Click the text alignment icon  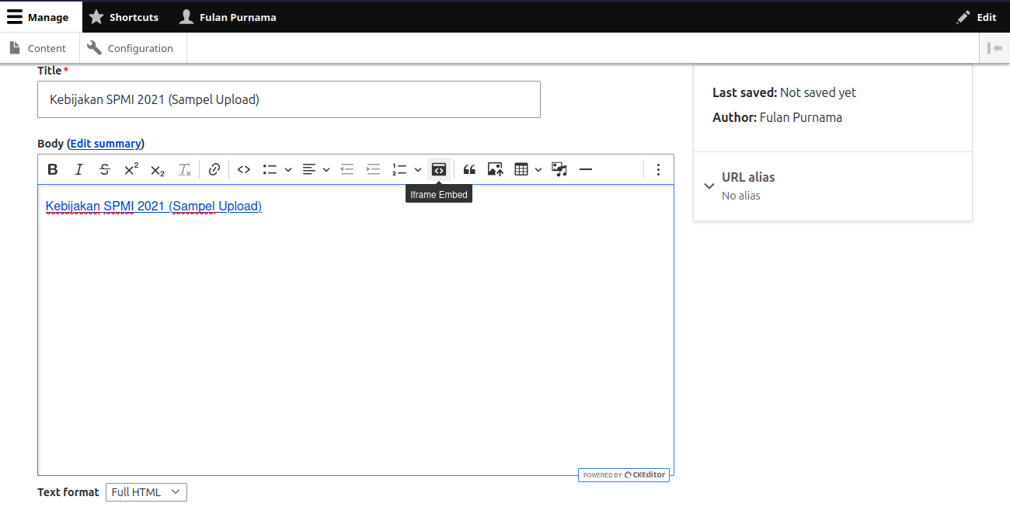tap(308, 169)
